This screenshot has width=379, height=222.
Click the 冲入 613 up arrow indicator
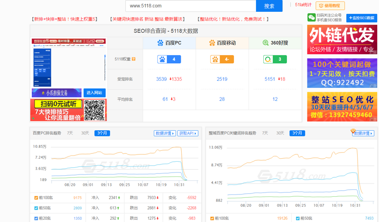tap(118, 208)
